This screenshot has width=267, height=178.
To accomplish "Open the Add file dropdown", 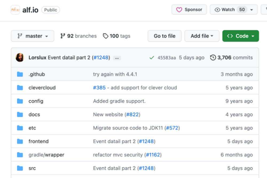I will 202,36.
